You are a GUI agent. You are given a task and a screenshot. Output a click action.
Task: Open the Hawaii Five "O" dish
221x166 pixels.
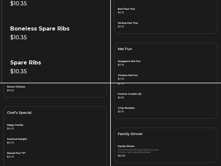[x=16, y=153]
